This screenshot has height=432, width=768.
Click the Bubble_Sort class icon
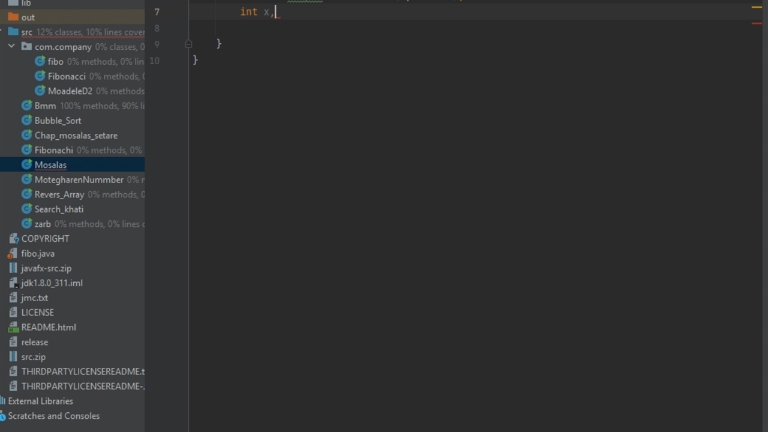[x=26, y=121]
